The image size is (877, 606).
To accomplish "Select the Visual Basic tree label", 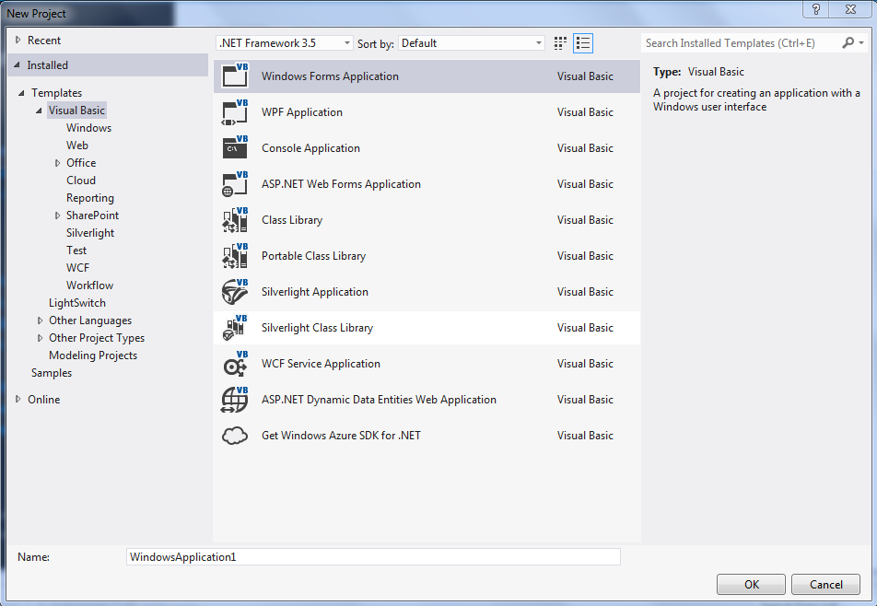I will coord(76,111).
